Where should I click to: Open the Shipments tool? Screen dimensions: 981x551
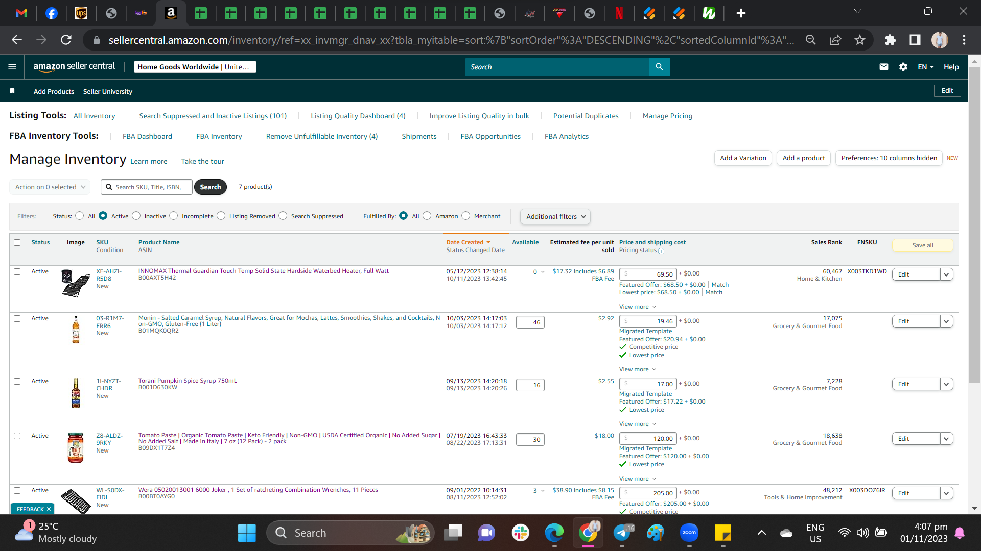(x=419, y=136)
